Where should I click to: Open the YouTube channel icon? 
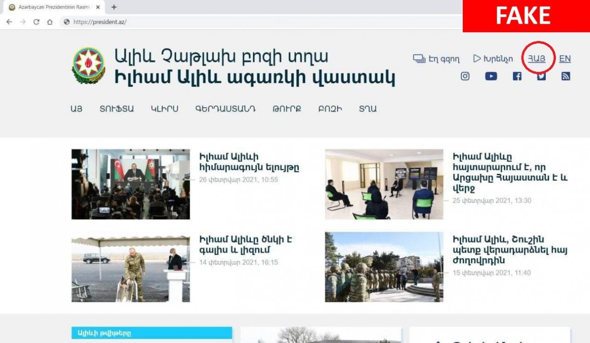pyautogui.click(x=491, y=76)
